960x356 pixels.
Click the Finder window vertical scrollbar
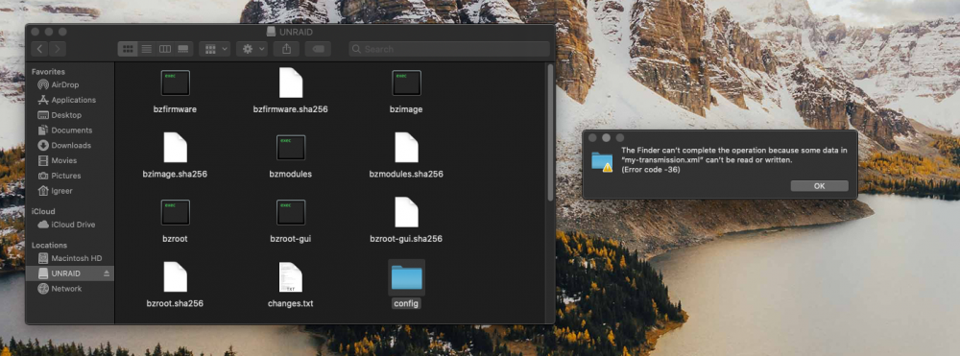pyautogui.click(x=550, y=133)
